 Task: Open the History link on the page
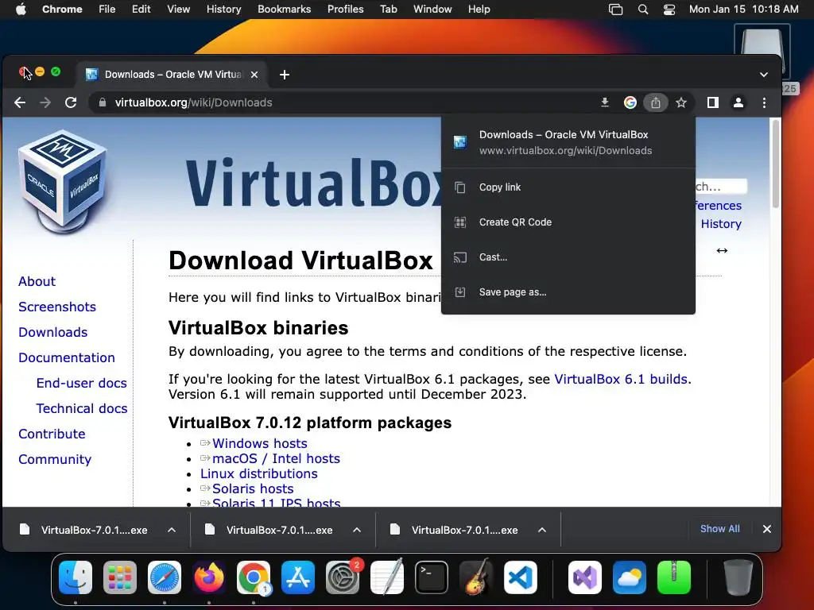721,224
